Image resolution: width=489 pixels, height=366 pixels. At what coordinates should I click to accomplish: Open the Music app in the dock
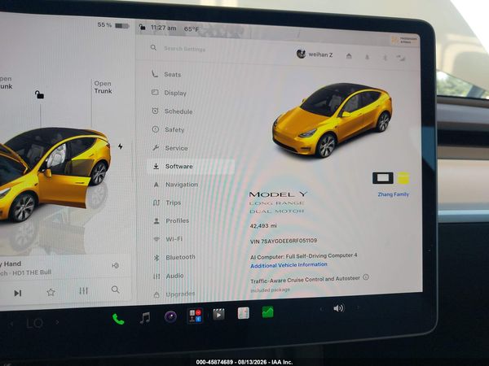[x=145, y=318]
